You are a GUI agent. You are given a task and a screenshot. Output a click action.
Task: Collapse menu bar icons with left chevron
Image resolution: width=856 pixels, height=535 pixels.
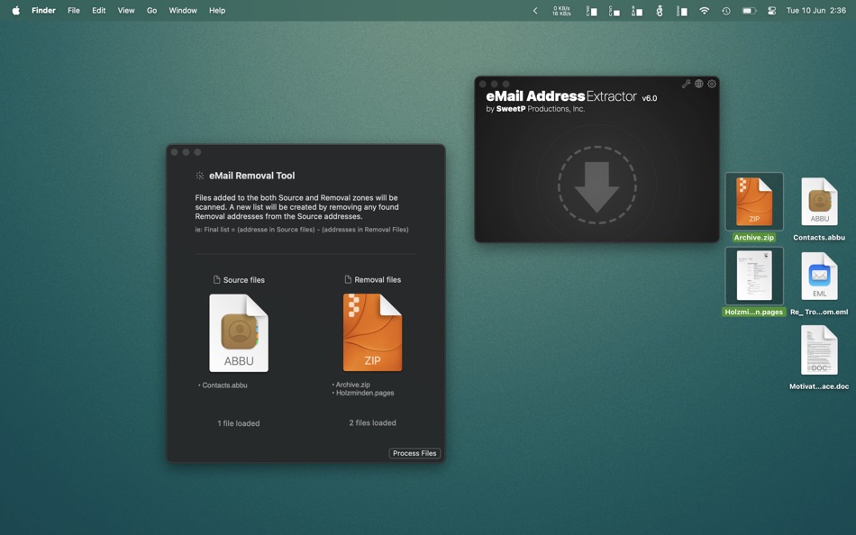535,11
